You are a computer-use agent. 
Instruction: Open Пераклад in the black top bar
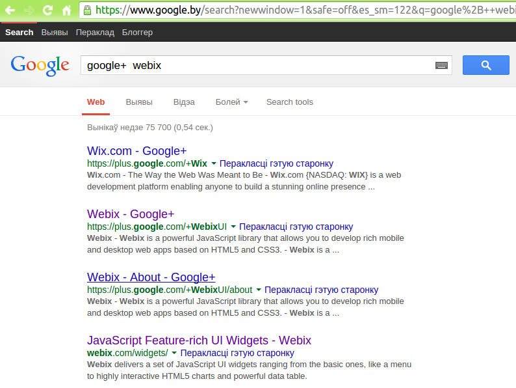tap(95, 33)
